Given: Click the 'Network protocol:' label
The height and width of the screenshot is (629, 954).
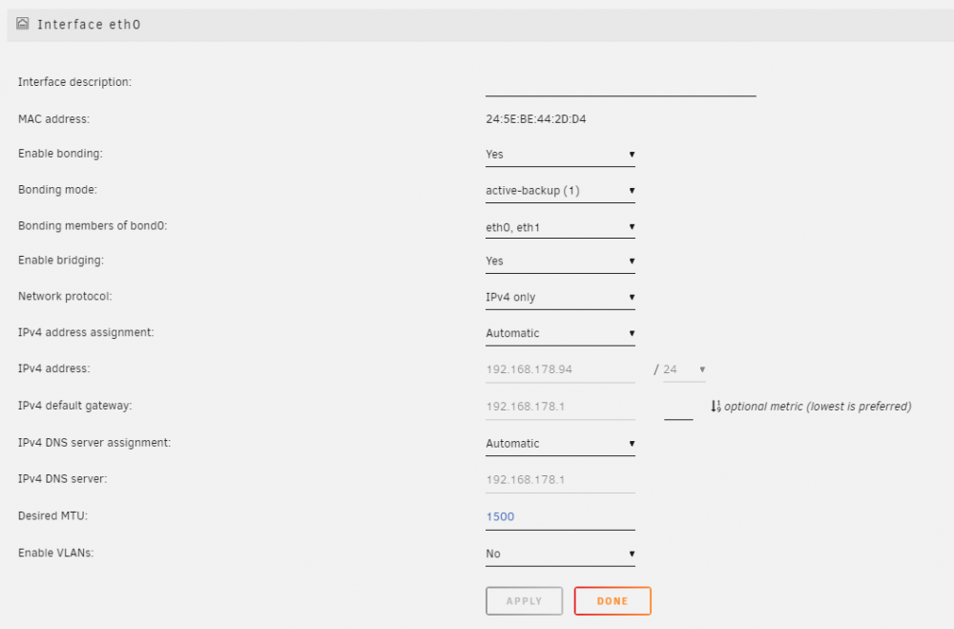Looking at the screenshot, I should (65, 297).
